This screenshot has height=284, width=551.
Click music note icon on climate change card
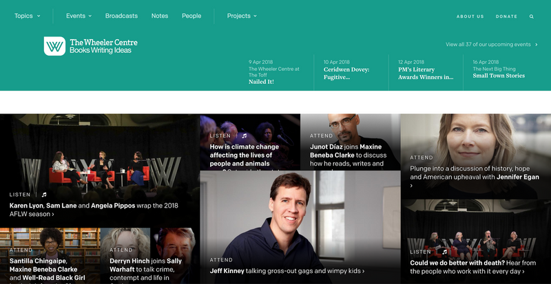(244, 136)
